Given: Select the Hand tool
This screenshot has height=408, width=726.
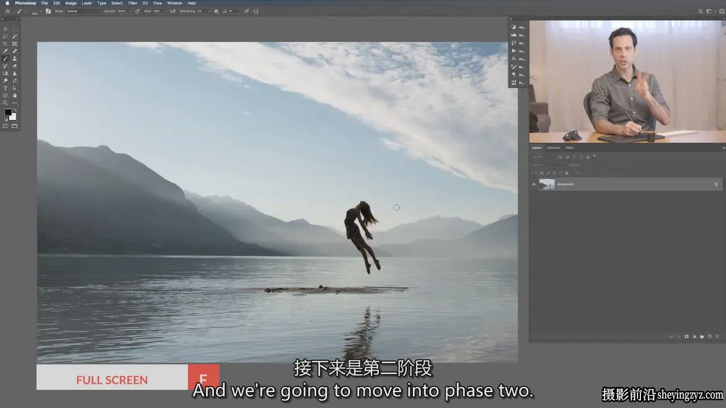Looking at the screenshot, I should (x=15, y=95).
